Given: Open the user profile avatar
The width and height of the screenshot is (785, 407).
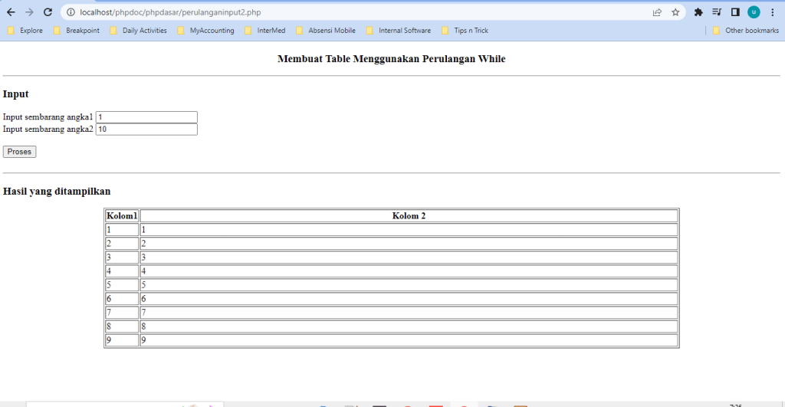Looking at the screenshot, I should (754, 12).
